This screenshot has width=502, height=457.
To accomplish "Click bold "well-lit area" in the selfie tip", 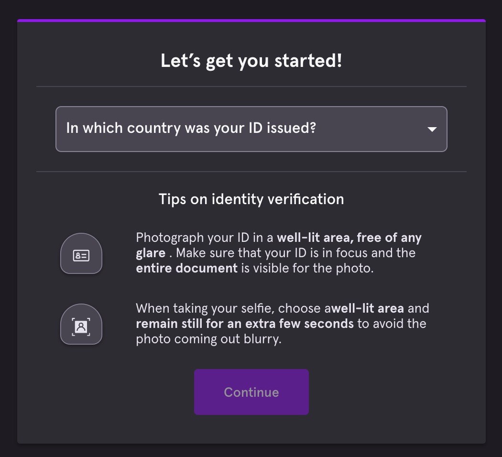I will (368, 308).
